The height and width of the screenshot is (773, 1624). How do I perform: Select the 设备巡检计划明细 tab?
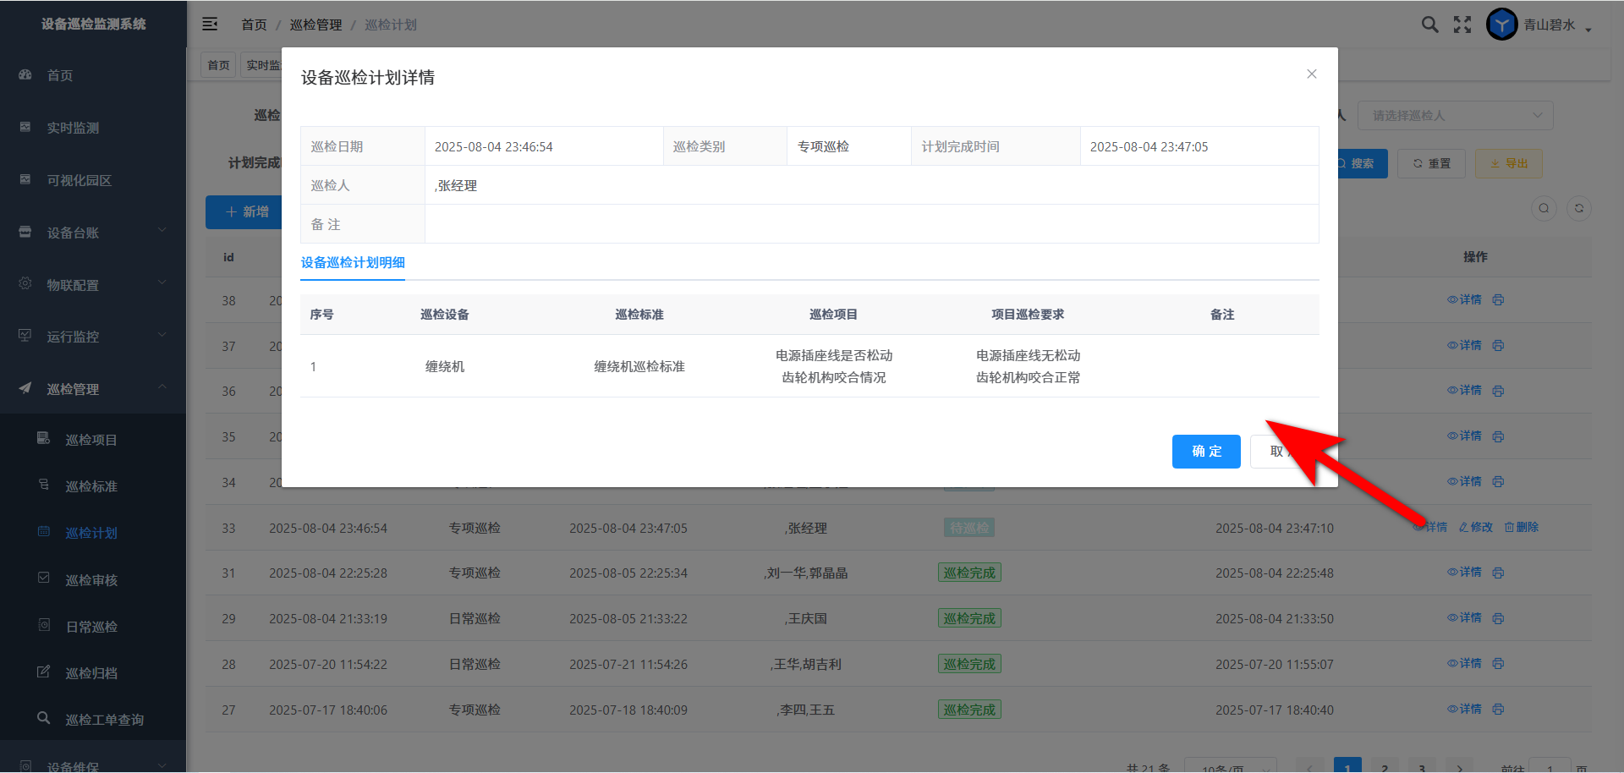point(353,263)
